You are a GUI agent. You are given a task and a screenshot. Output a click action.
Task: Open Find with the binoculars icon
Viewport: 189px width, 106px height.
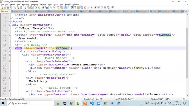click(x=43, y=7)
